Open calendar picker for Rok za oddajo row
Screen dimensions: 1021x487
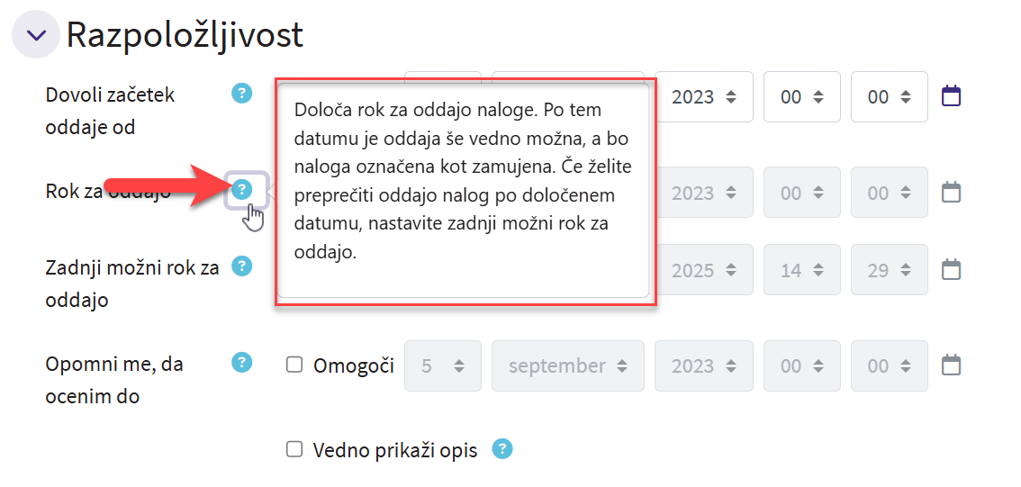coord(952,192)
